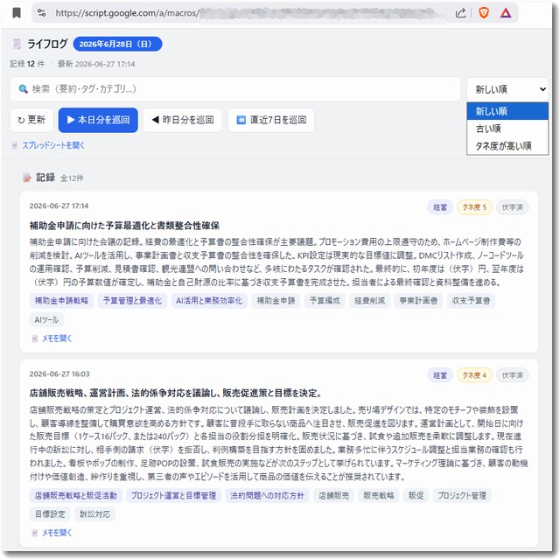This screenshot has width=560, height=559.
Task: Click memo icon in 17:14 record card
Action: (35, 339)
